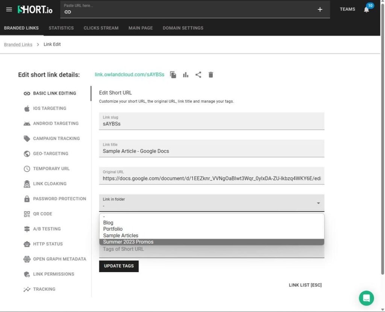
Task: Open link statistics bar chart icon
Action: pos(186,75)
